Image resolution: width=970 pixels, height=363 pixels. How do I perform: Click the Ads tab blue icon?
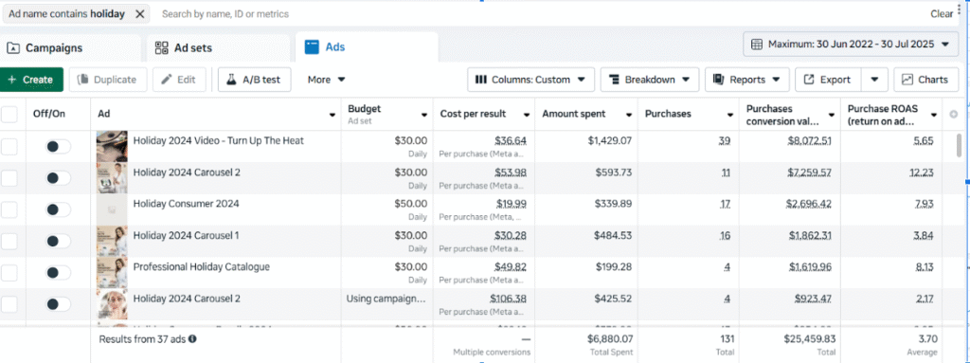(312, 46)
